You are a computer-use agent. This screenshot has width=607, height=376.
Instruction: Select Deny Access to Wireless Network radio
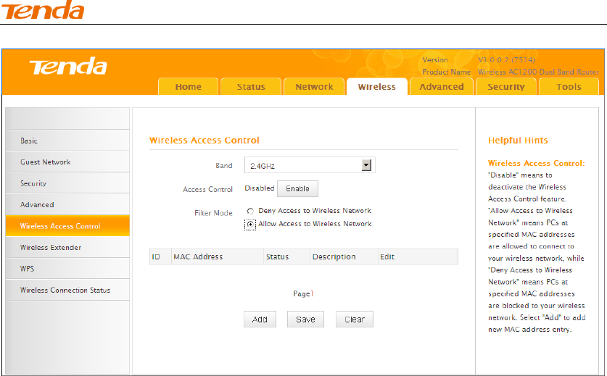[250, 211]
